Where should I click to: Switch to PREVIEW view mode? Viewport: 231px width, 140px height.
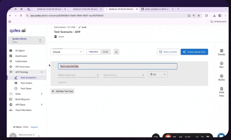93,52
